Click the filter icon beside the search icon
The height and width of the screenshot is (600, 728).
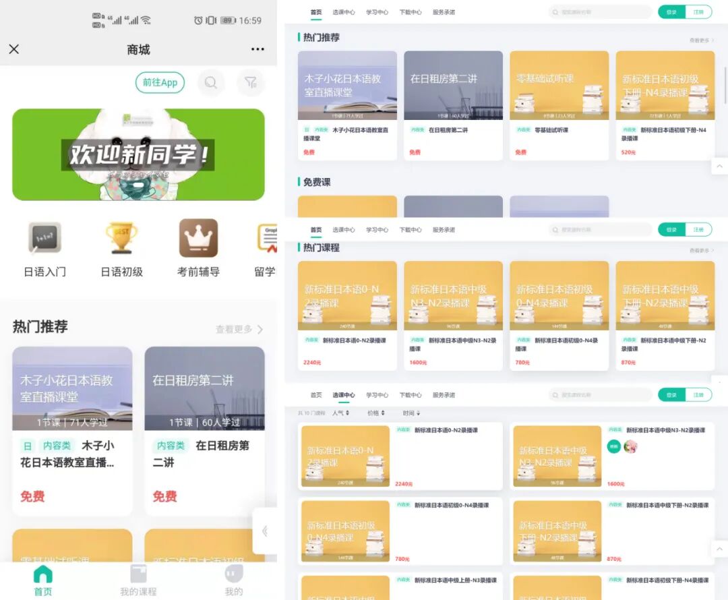[250, 82]
